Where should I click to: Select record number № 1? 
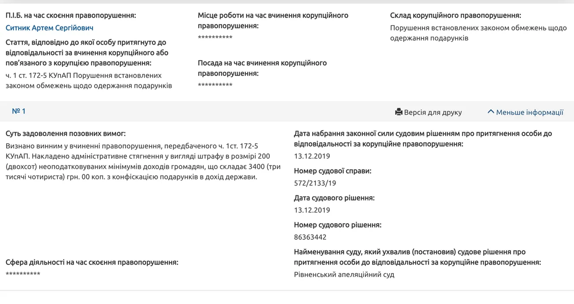19,111
